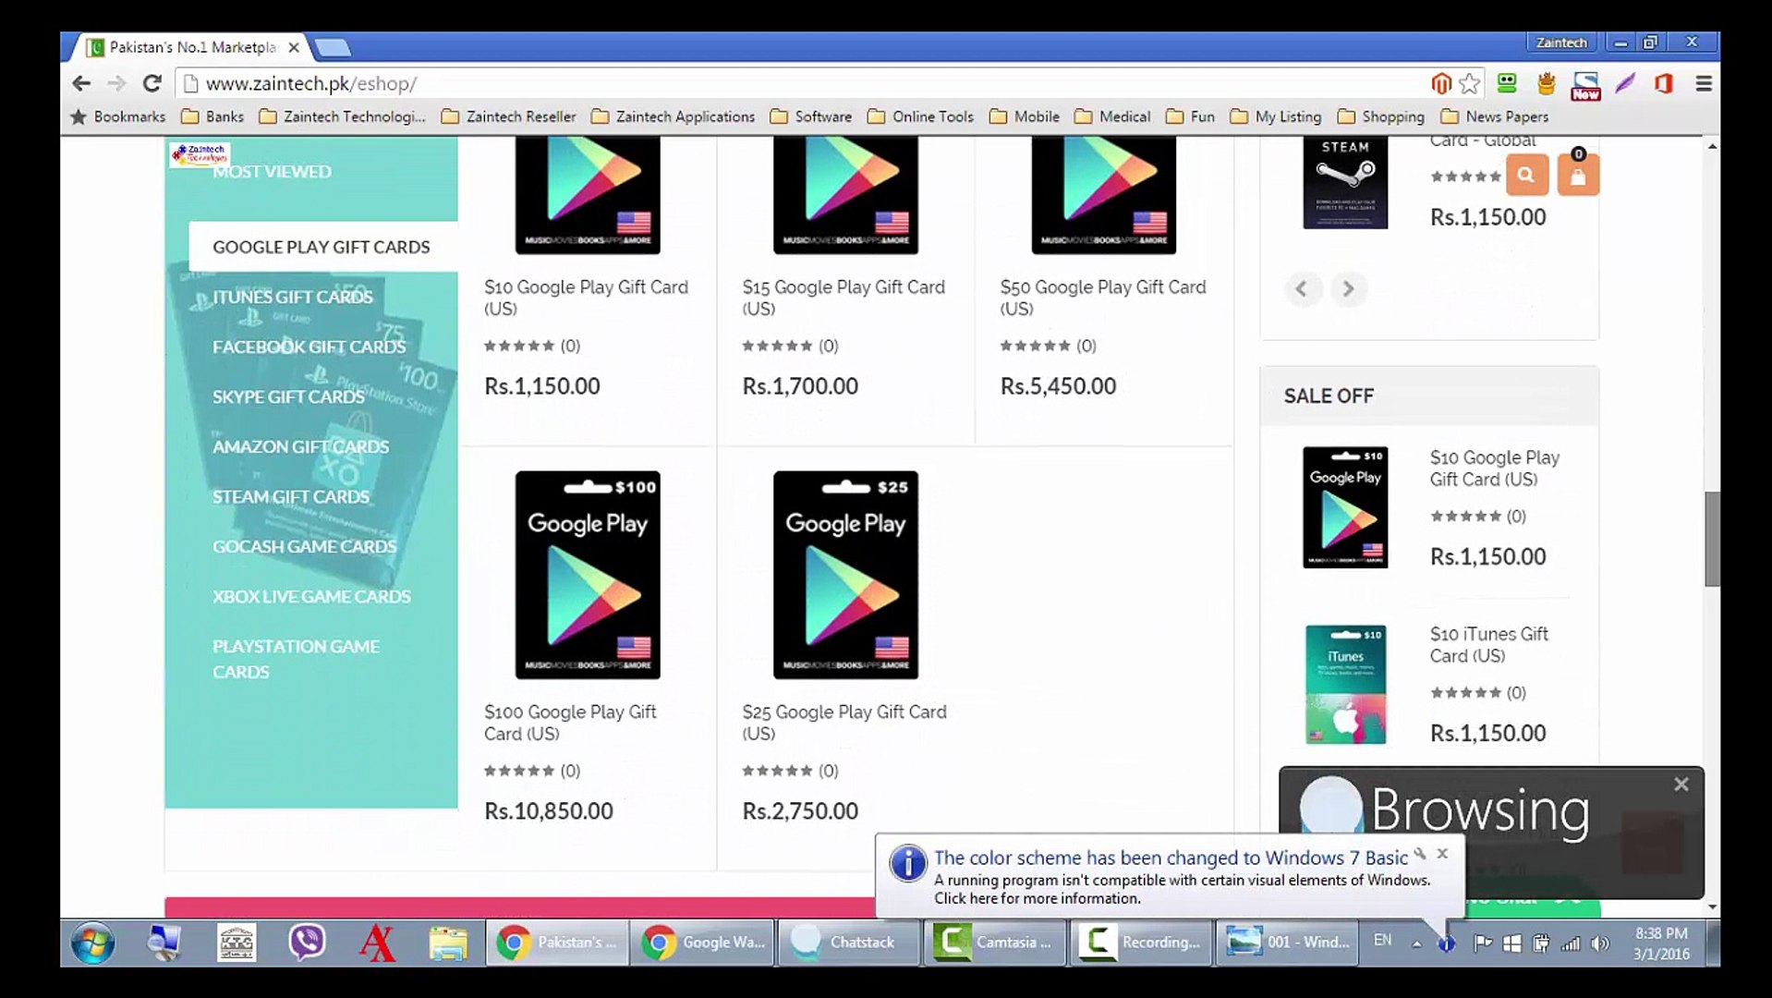Click the page vertical scrollbar thumb
This screenshot has height=998, width=1772.
[1712, 539]
